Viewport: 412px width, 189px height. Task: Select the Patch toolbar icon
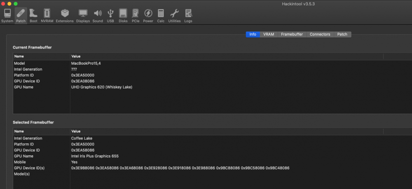(x=21, y=16)
